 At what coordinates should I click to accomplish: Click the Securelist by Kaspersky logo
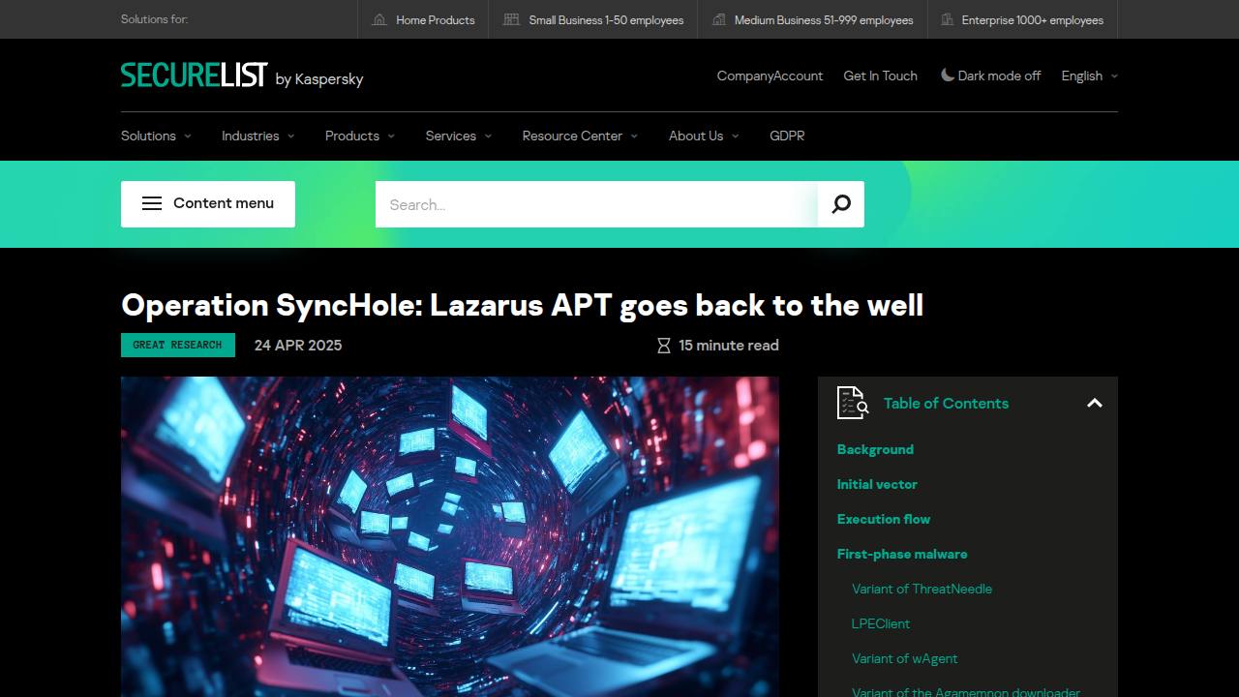tap(242, 76)
